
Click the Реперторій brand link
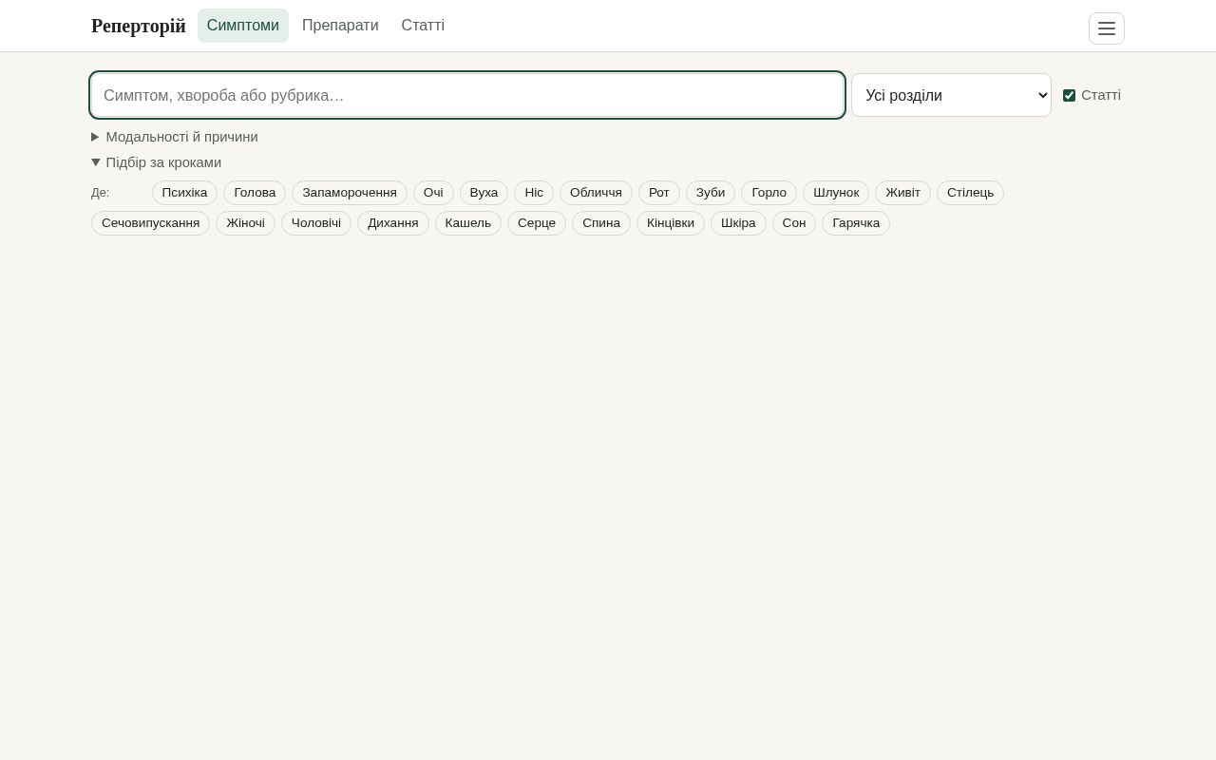139,26
